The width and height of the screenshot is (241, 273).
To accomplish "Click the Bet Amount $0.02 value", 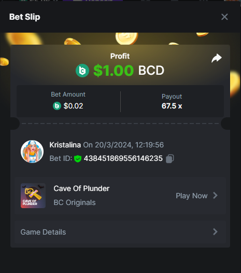I will tap(73, 106).
